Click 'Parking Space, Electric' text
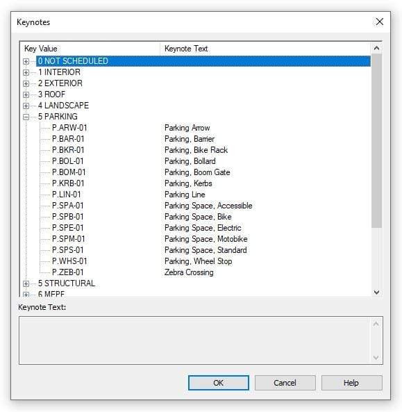This screenshot has width=402, height=412. point(203,228)
